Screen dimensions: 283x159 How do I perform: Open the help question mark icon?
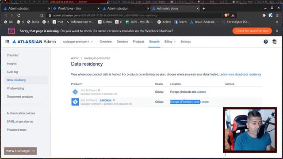point(266,42)
